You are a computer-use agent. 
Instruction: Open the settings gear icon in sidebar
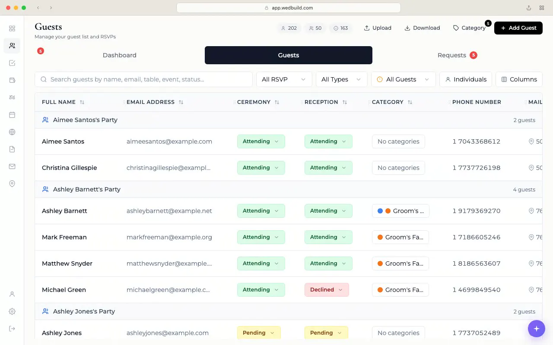point(12,311)
